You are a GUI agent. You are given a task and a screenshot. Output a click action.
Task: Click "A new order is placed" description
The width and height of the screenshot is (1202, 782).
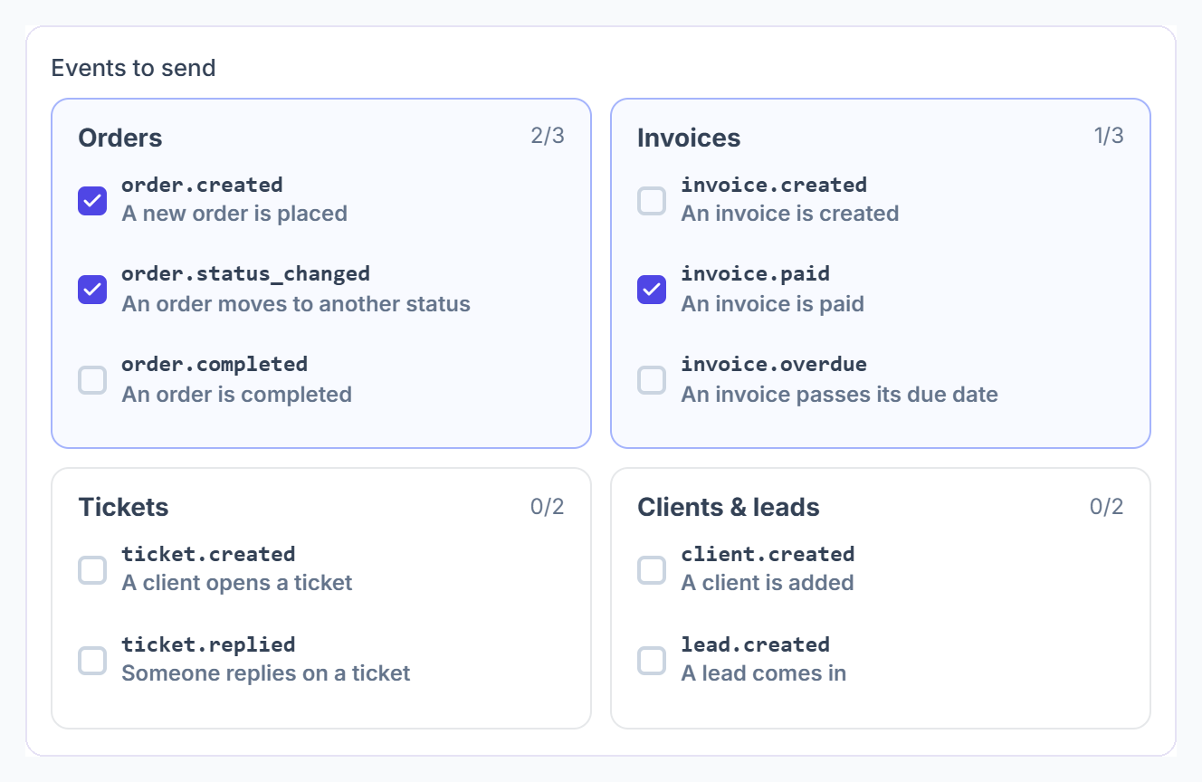(234, 214)
